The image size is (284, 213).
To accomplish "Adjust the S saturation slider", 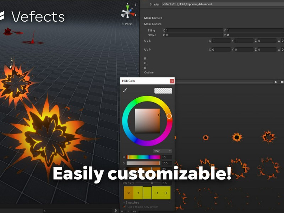I will (143, 163).
